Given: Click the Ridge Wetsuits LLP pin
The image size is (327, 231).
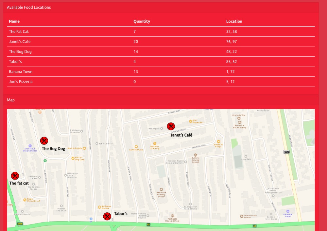Looking at the screenshot, I should coord(25,200).
